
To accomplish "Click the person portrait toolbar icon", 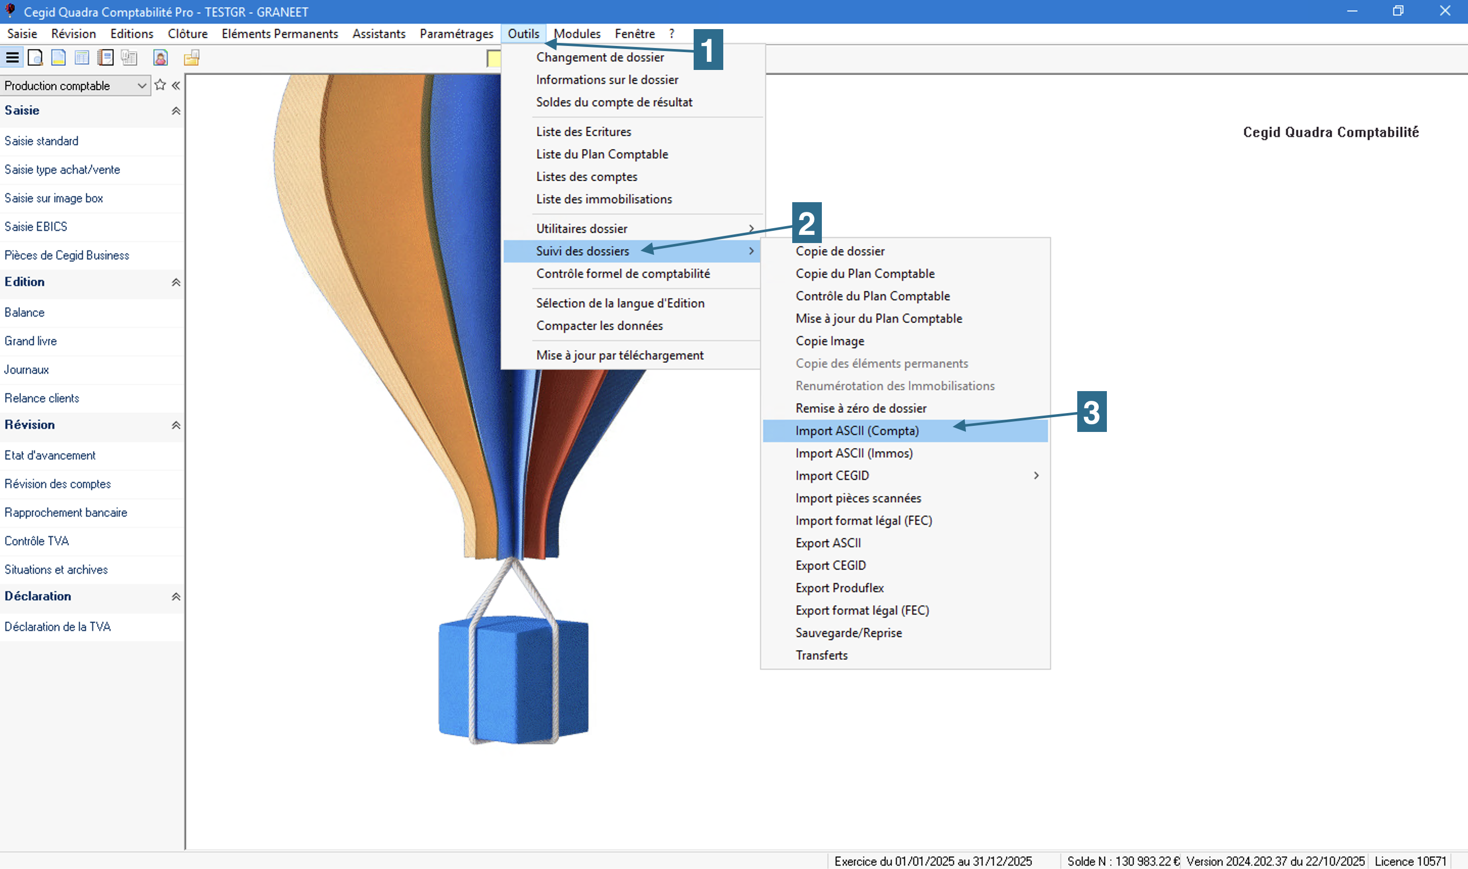I will (x=160, y=58).
